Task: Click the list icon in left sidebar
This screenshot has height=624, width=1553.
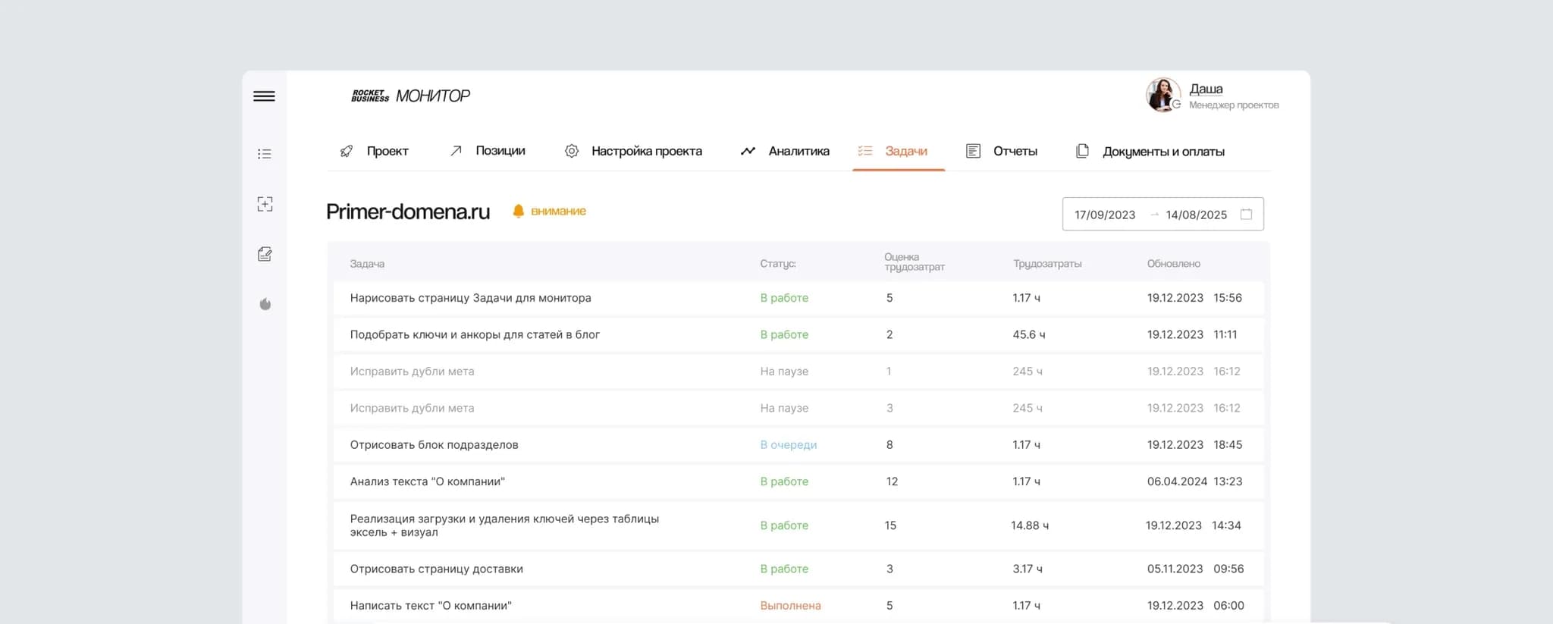Action: coord(264,154)
